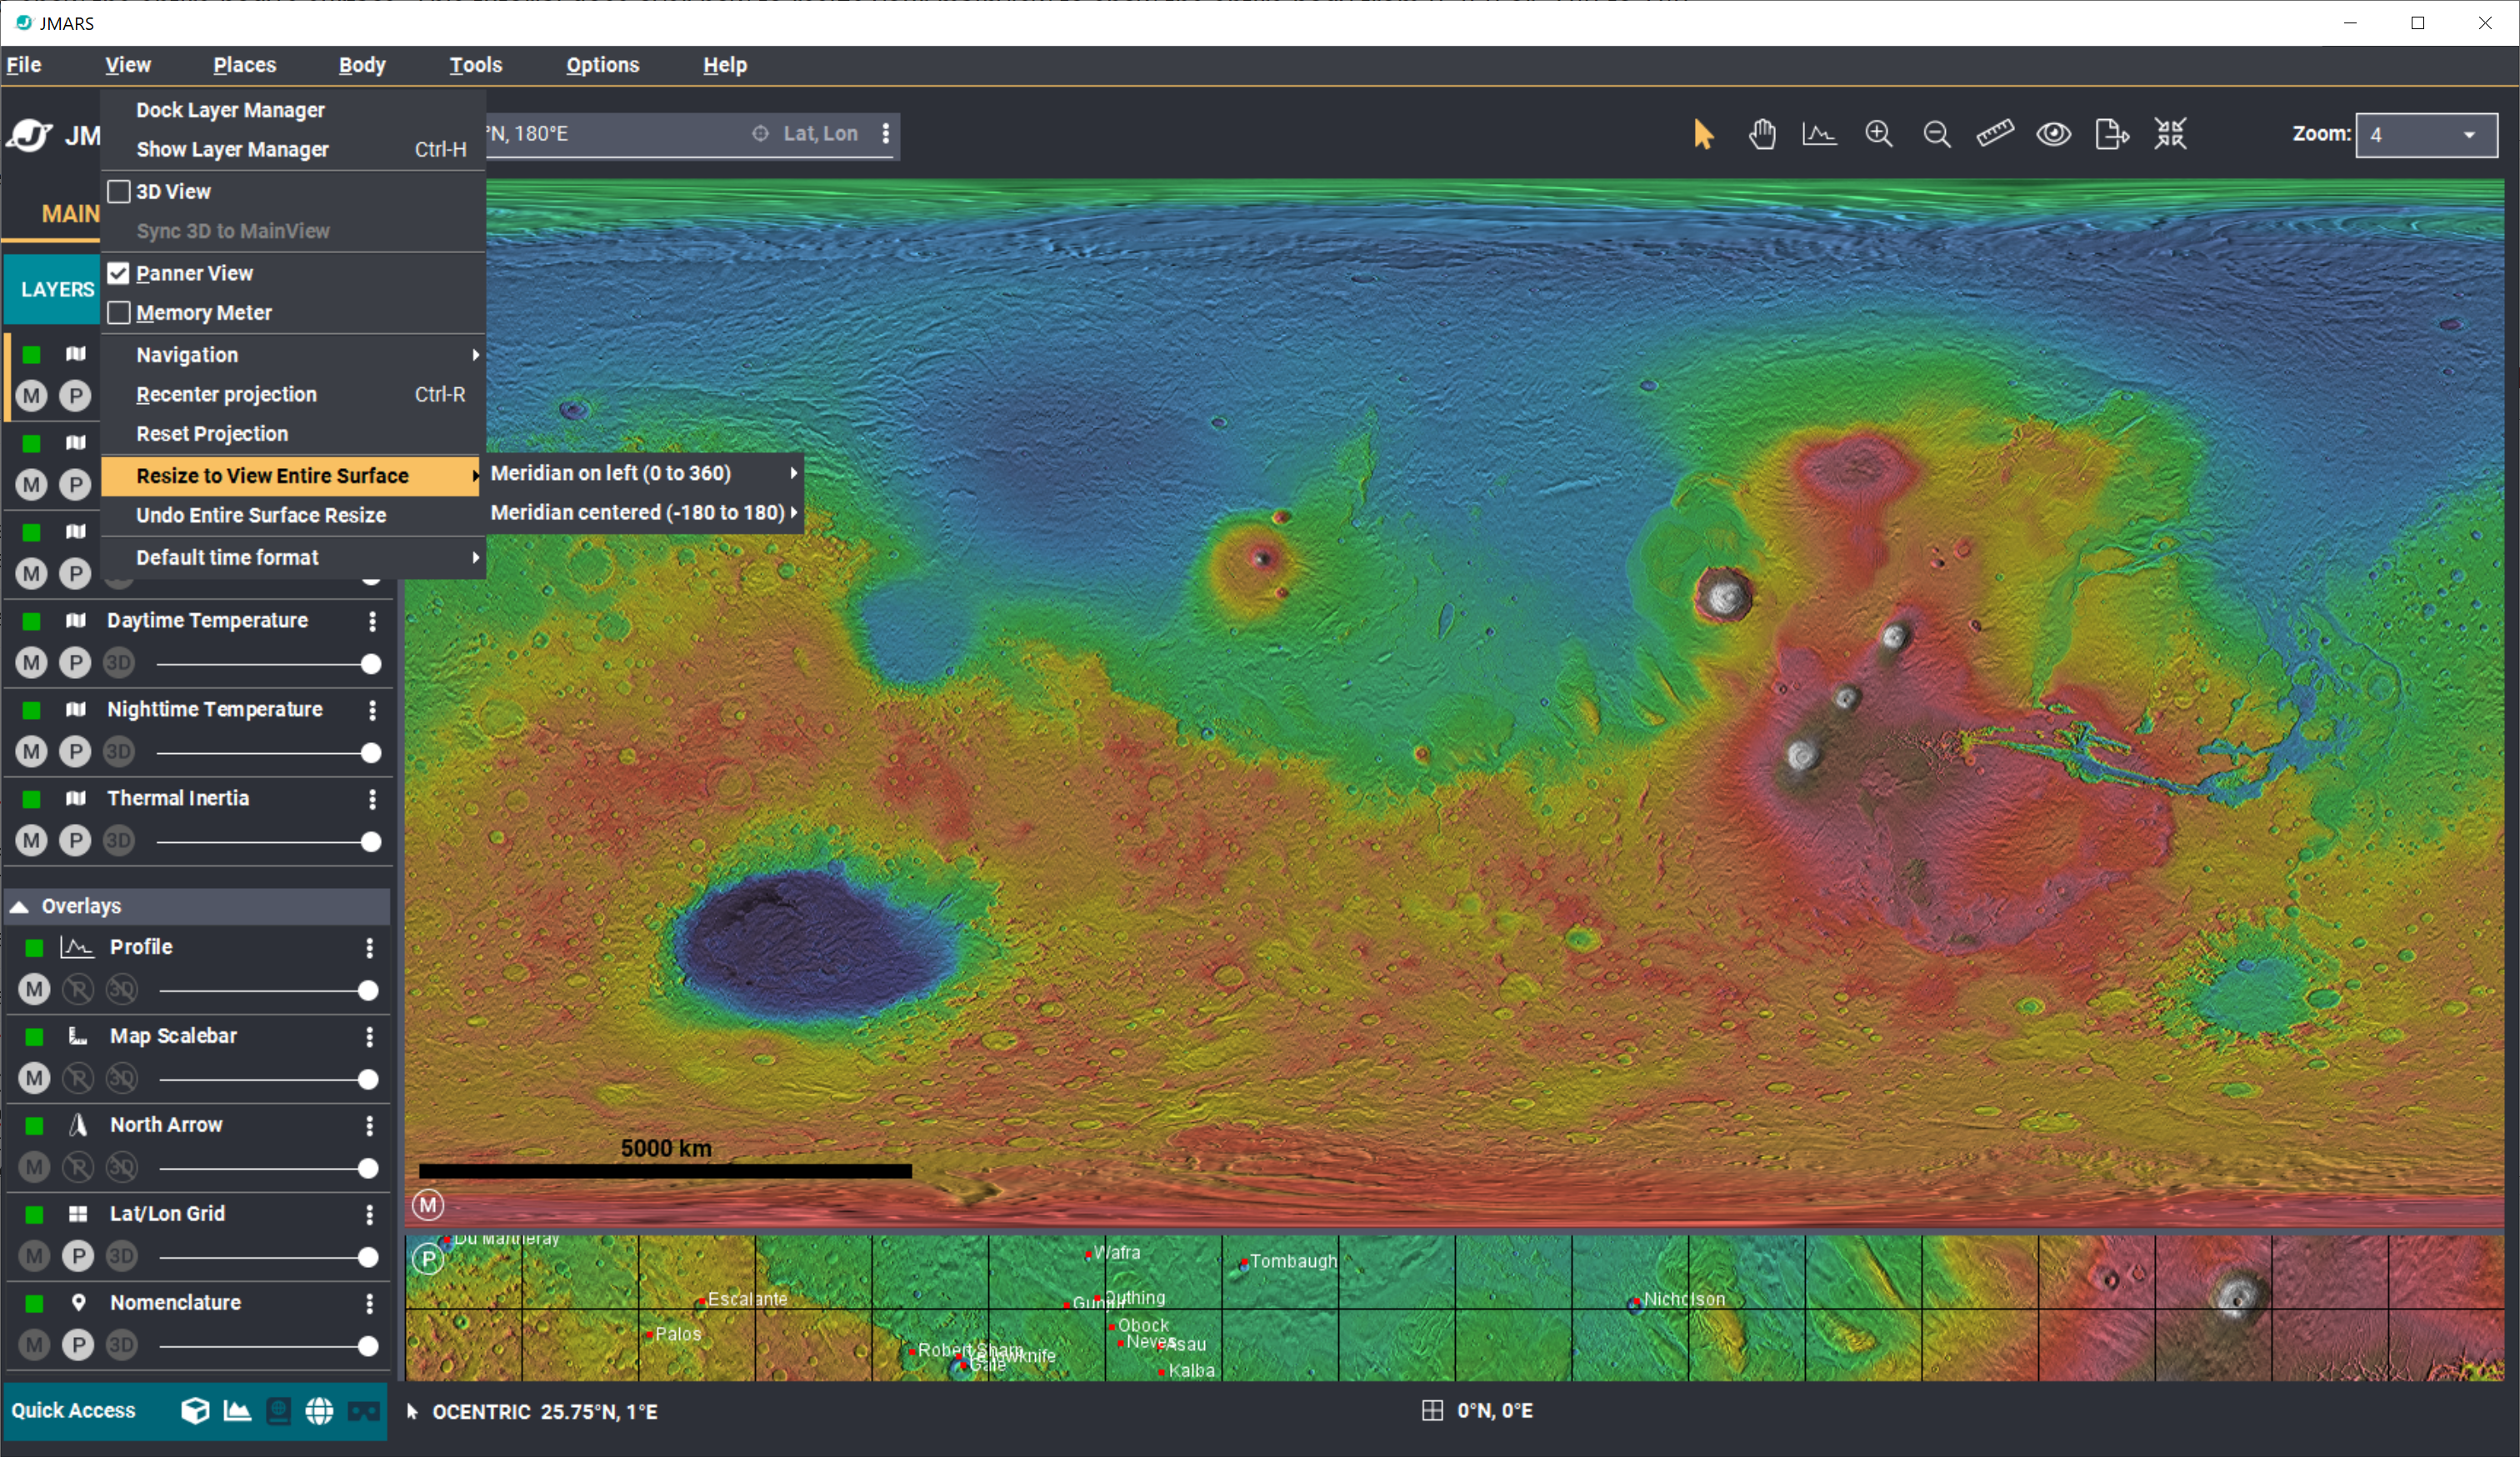Choose Undo Entire Surface Resize
Image resolution: width=2520 pixels, height=1457 pixels.
293,516
